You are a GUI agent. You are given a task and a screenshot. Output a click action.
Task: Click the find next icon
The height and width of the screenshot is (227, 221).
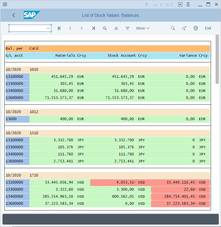(x=184, y=28)
